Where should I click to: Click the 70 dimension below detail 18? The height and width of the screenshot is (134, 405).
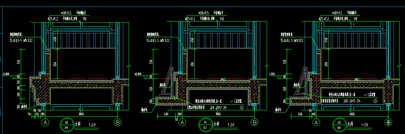pyautogui.click(x=37, y=114)
